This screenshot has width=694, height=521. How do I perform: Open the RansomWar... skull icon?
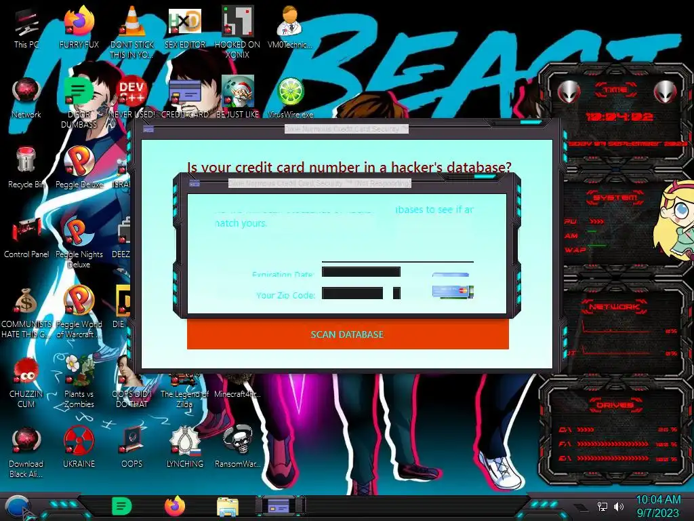(x=237, y=448)
